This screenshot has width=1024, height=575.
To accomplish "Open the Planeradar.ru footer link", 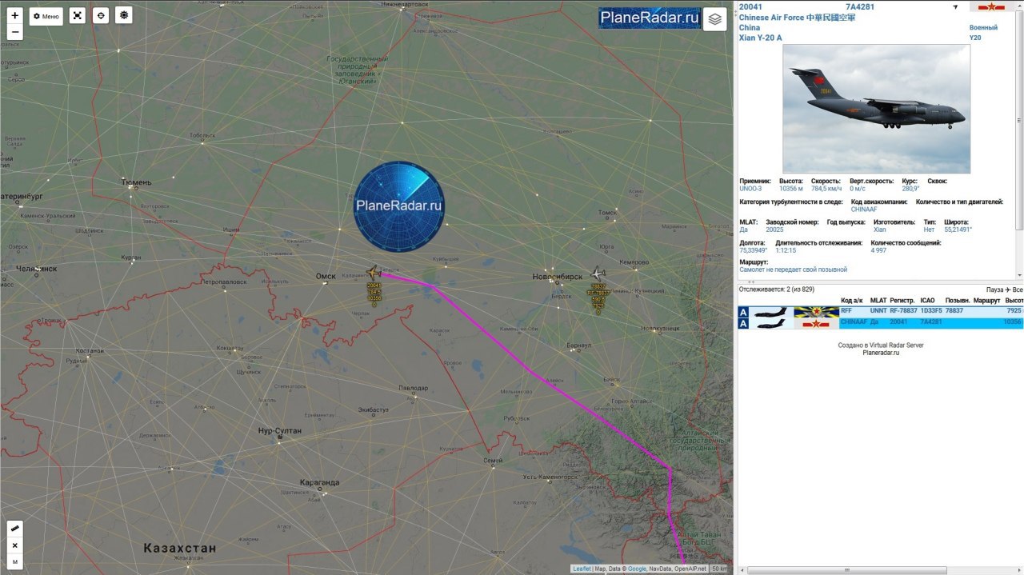I will pyautogui.click(x=881, y=353).
